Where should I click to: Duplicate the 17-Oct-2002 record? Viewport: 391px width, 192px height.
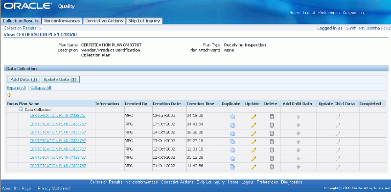point(232,125)
